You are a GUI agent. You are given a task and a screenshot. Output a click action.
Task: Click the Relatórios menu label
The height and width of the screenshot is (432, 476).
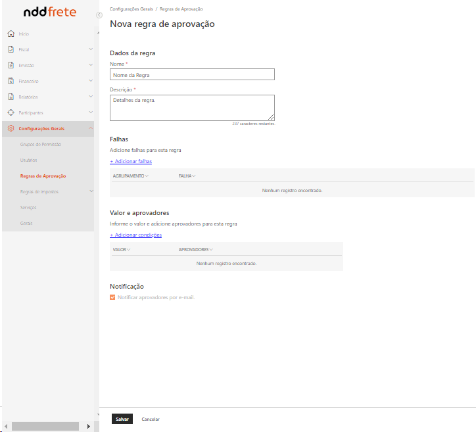pyautogui.click(x=28, y=97)
